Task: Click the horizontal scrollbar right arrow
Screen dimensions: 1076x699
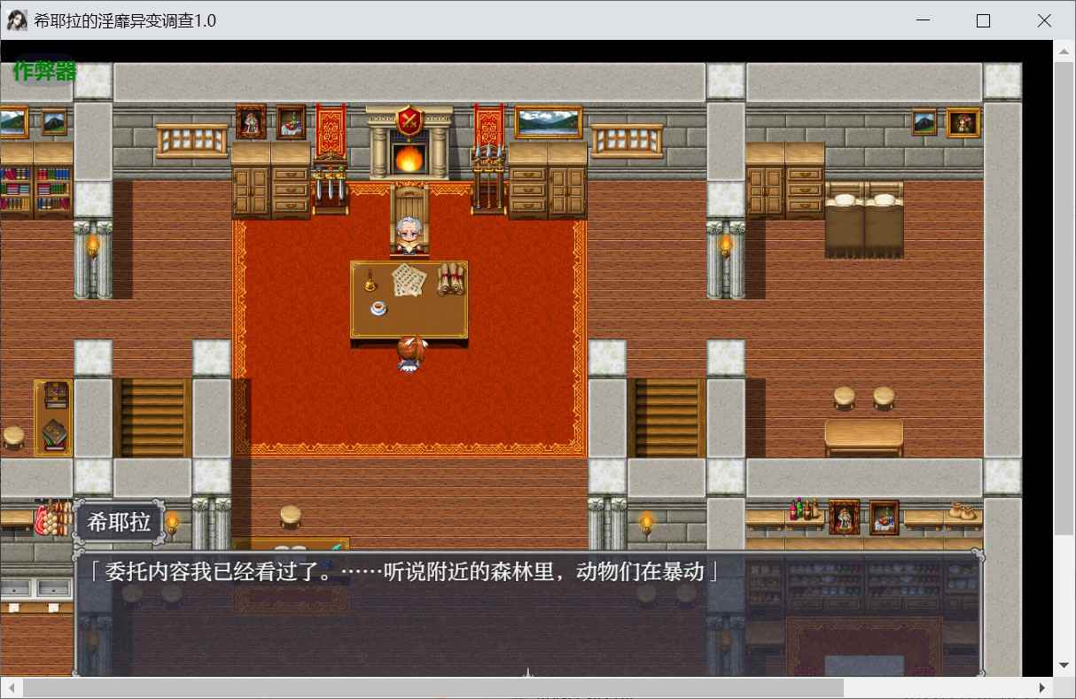Action: pyautogui.click(x=1041, y=687)
